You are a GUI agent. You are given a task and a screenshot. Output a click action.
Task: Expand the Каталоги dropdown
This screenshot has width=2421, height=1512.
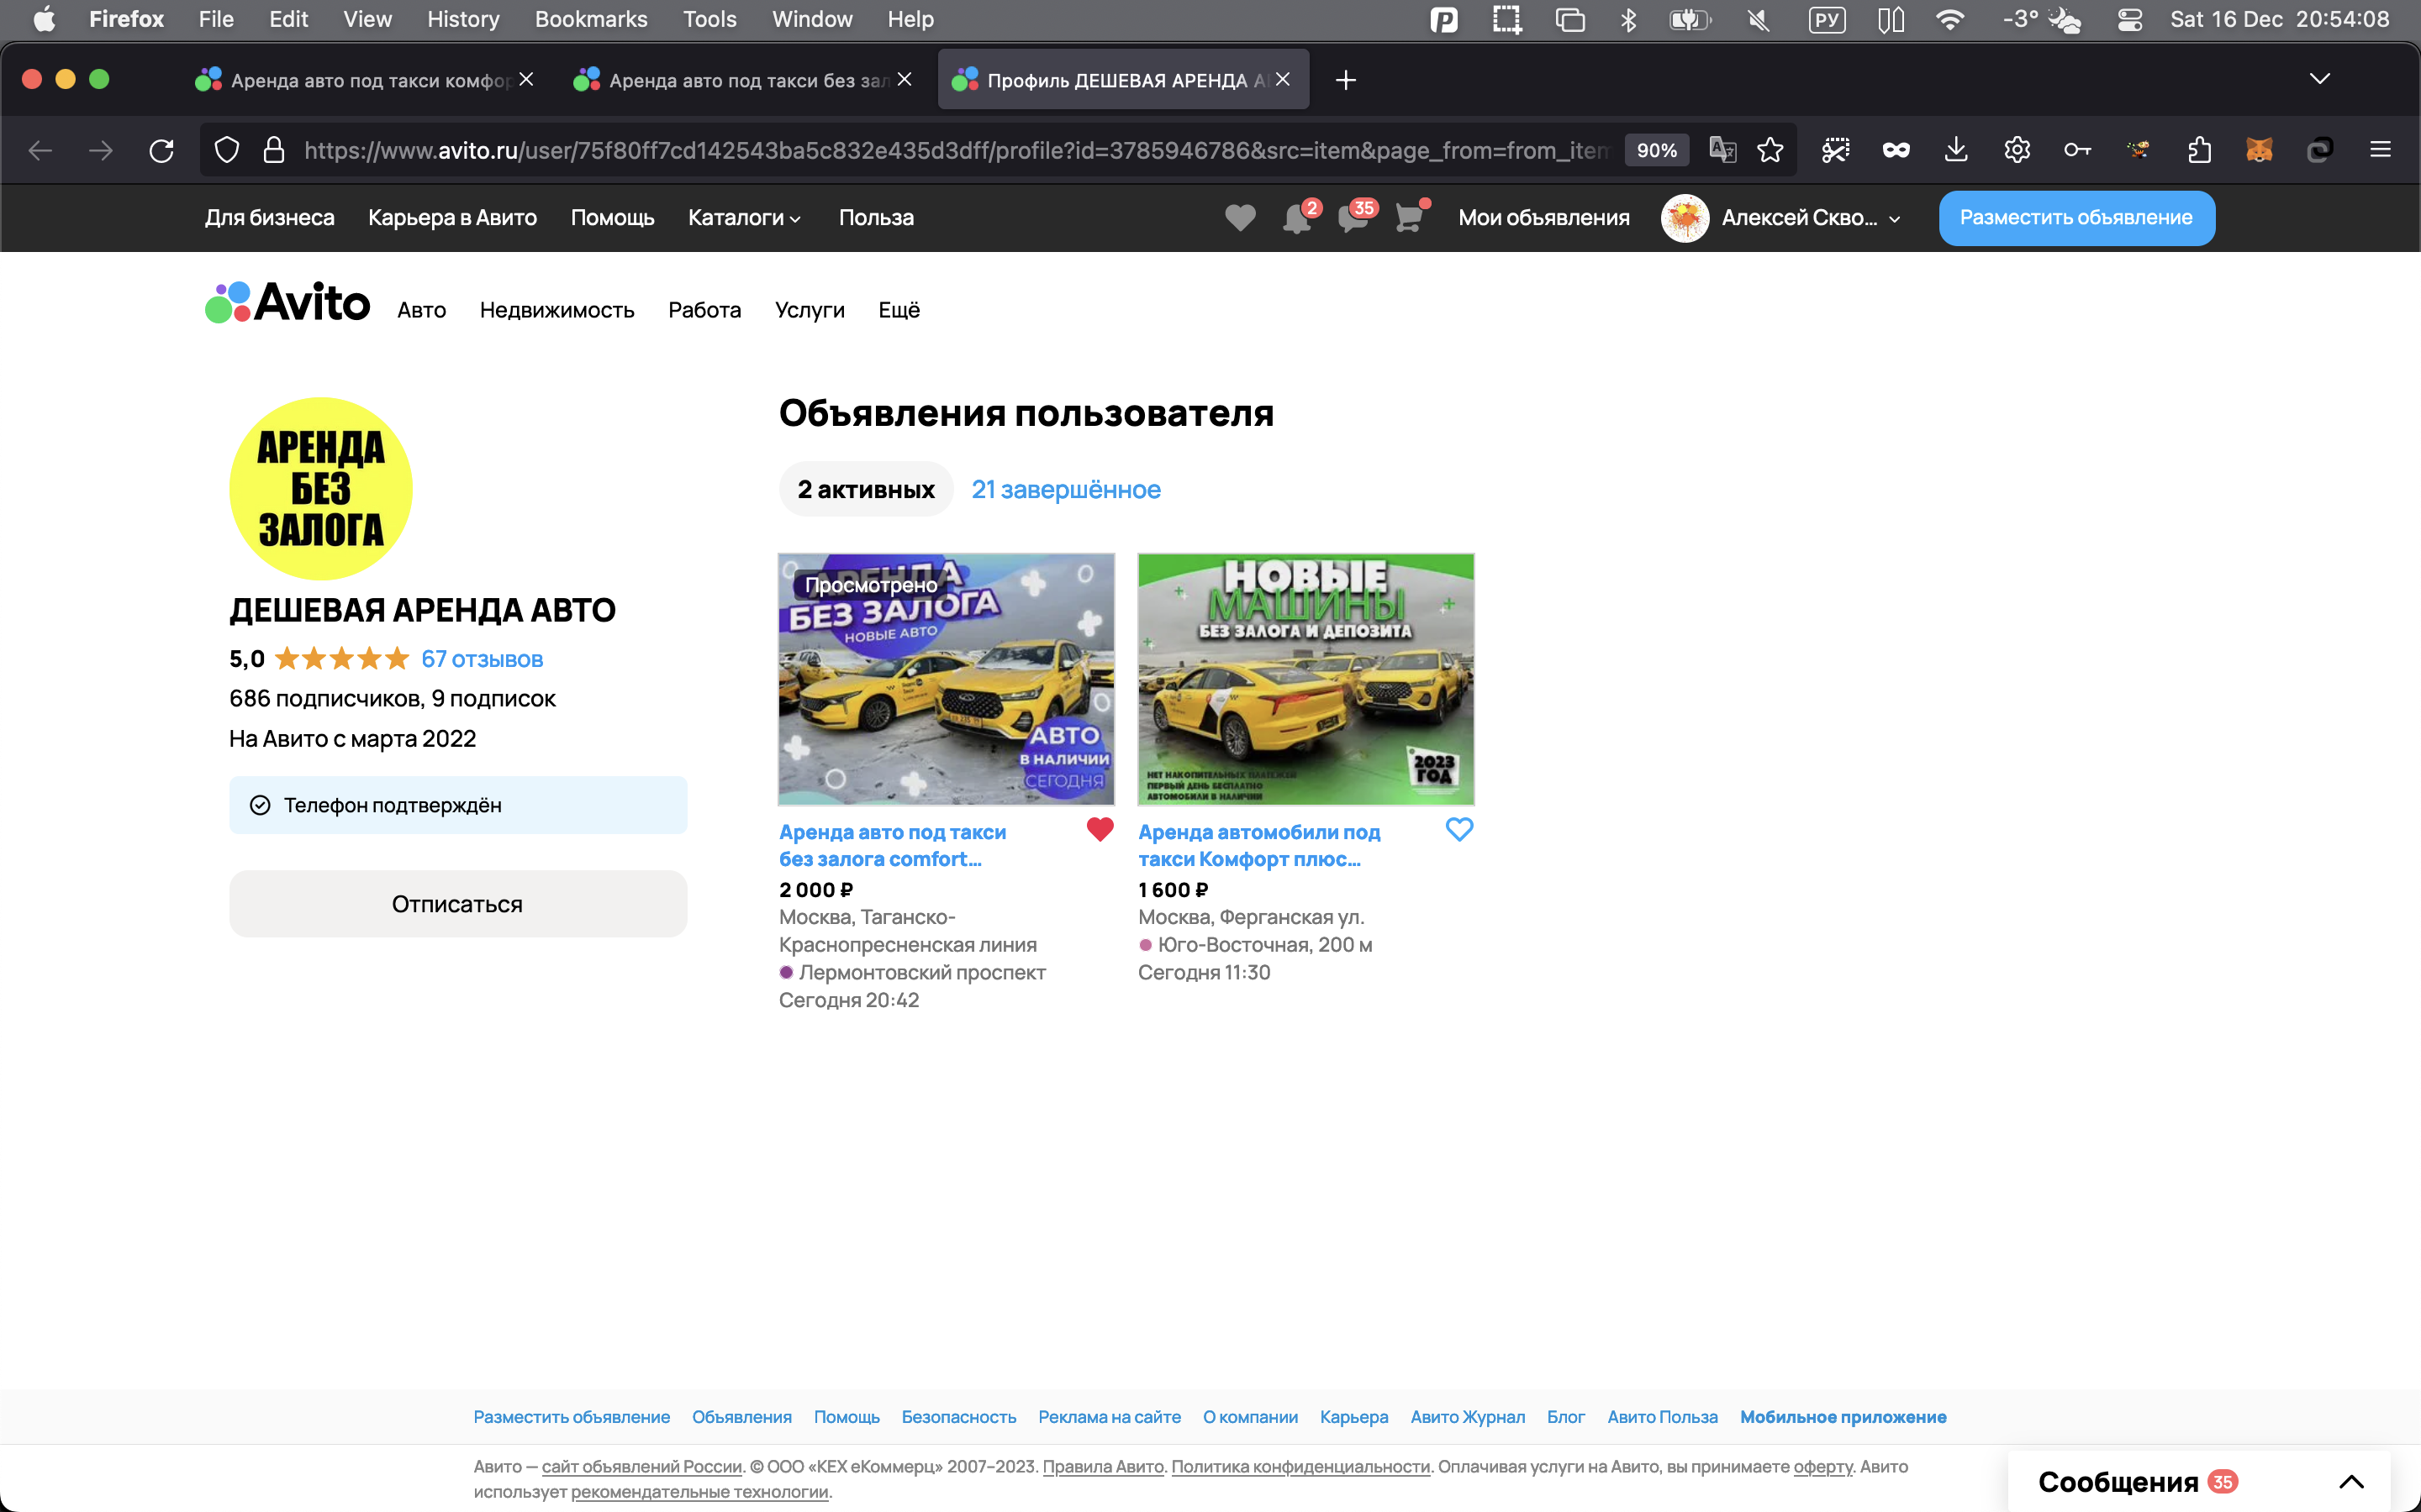click(744, 218)
